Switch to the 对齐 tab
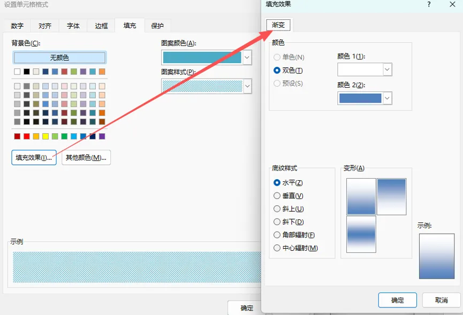 pos(45,26)
